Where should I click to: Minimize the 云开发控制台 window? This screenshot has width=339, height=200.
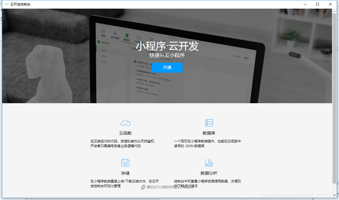(305, 4)
